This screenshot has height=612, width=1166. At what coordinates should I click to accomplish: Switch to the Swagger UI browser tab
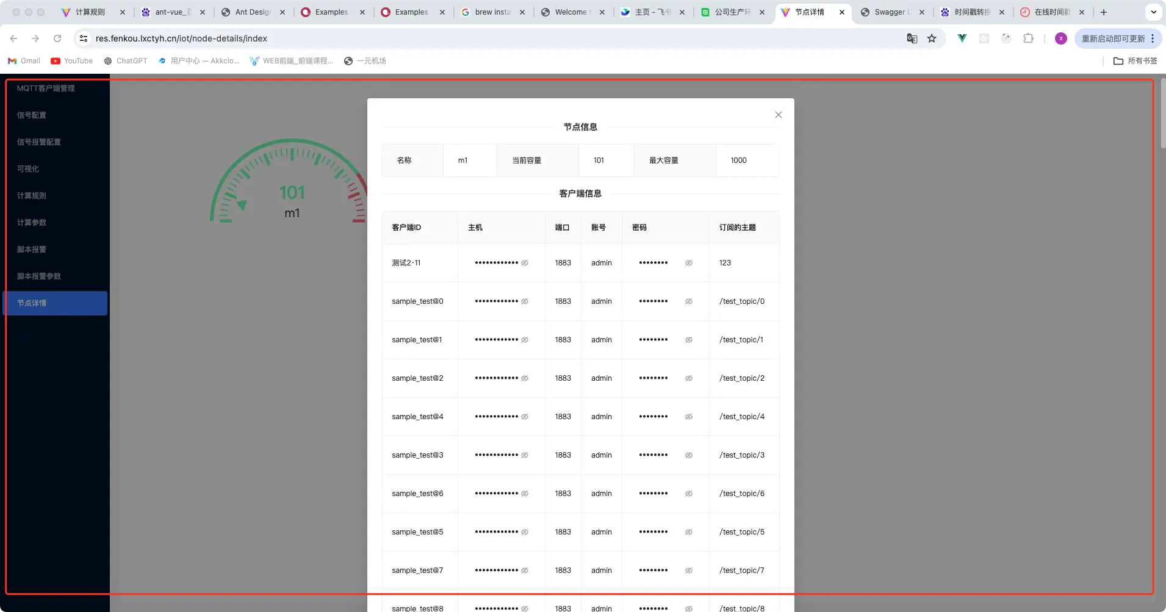891,12
